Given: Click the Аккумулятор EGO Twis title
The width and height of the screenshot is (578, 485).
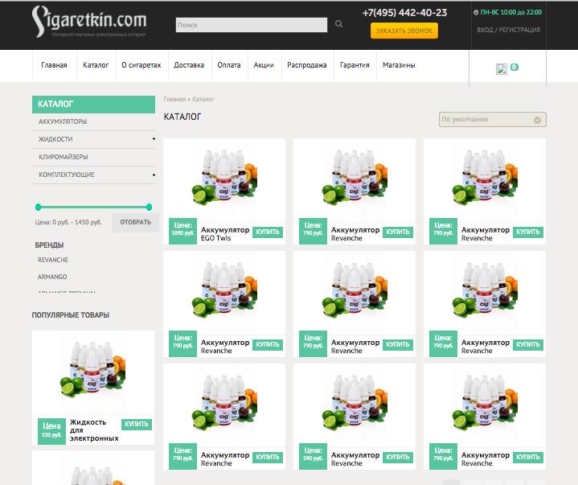Looking at the screenshot, I should [225, 234].
